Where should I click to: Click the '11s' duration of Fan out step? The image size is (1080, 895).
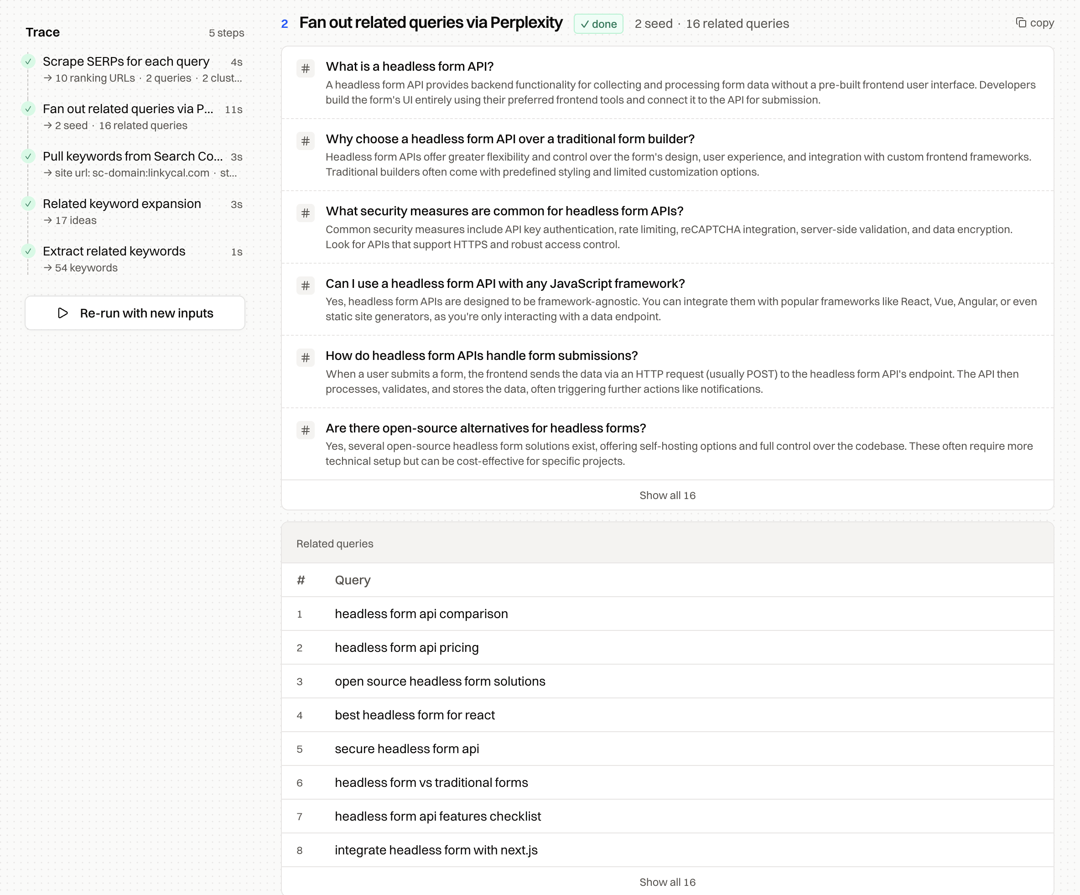point(234,109)
